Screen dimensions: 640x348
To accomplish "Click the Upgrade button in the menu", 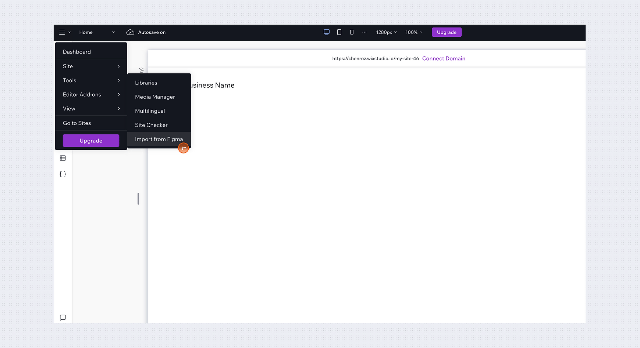I will click(x=91, y=141).
